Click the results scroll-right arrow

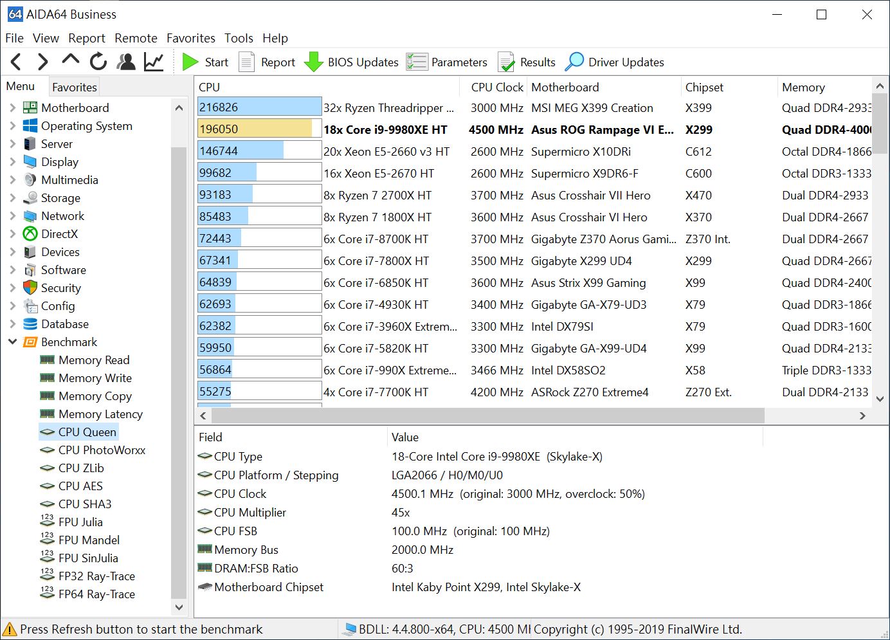click(x=862, y=416)
